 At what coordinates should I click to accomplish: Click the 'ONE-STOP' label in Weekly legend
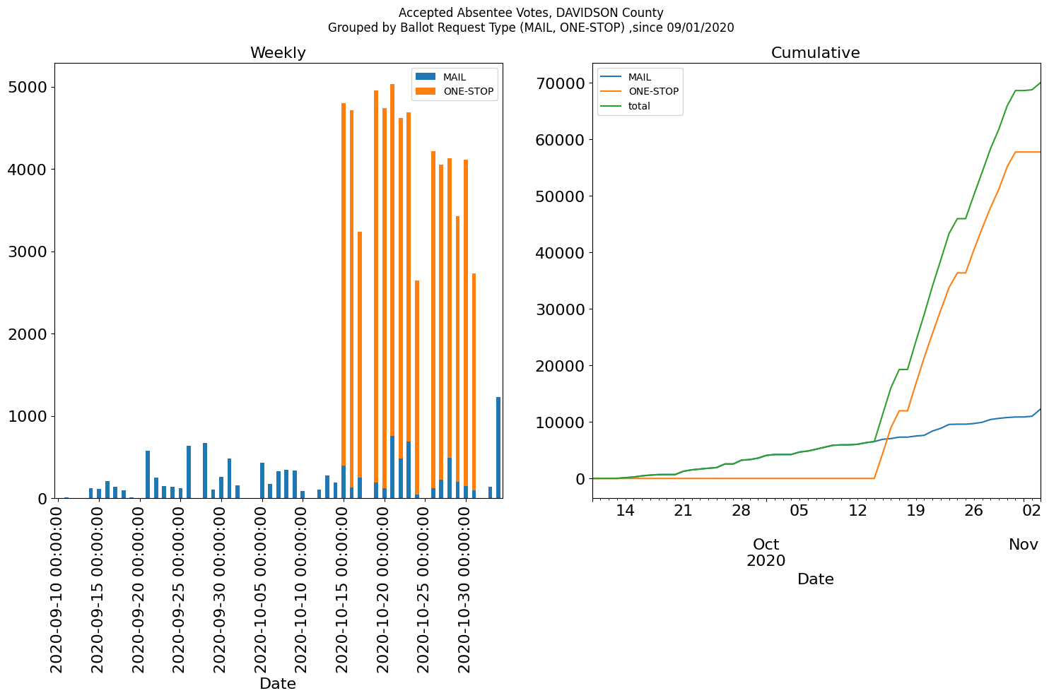[468, 92]
